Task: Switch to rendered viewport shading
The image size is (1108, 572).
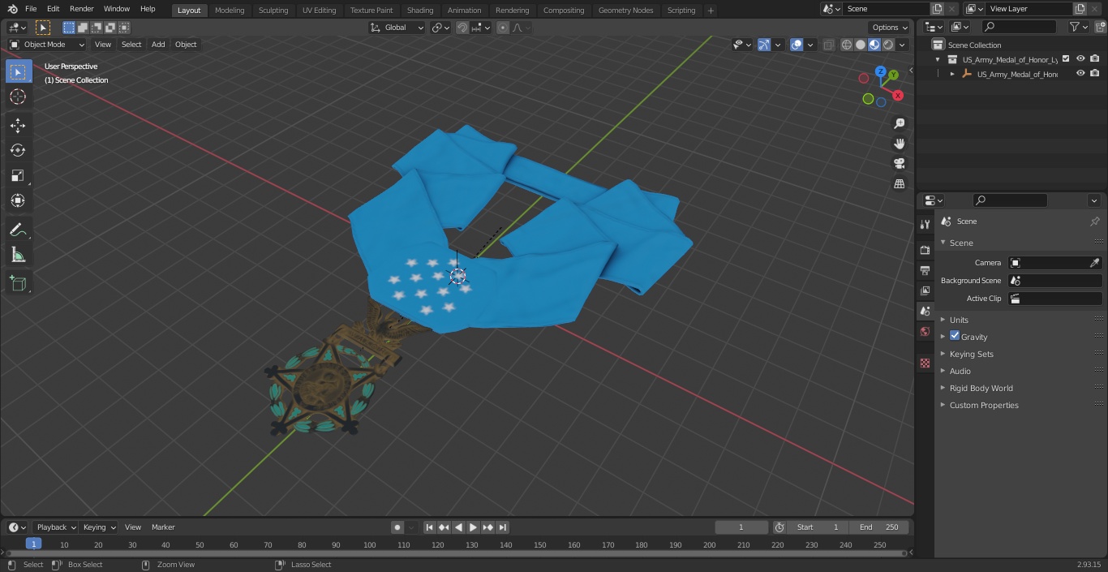Action: tap(888, 45)
